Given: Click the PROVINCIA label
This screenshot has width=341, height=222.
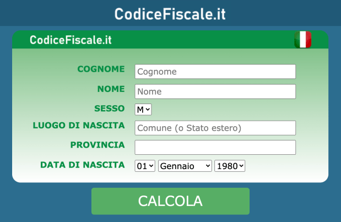Looking at the screenshot, I should click(98, 145).
